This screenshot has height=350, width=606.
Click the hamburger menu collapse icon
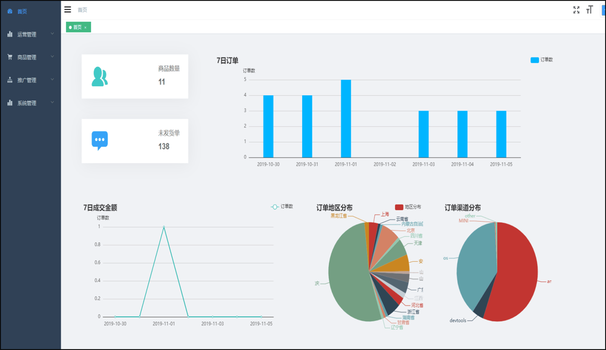[x=67, y=9]
